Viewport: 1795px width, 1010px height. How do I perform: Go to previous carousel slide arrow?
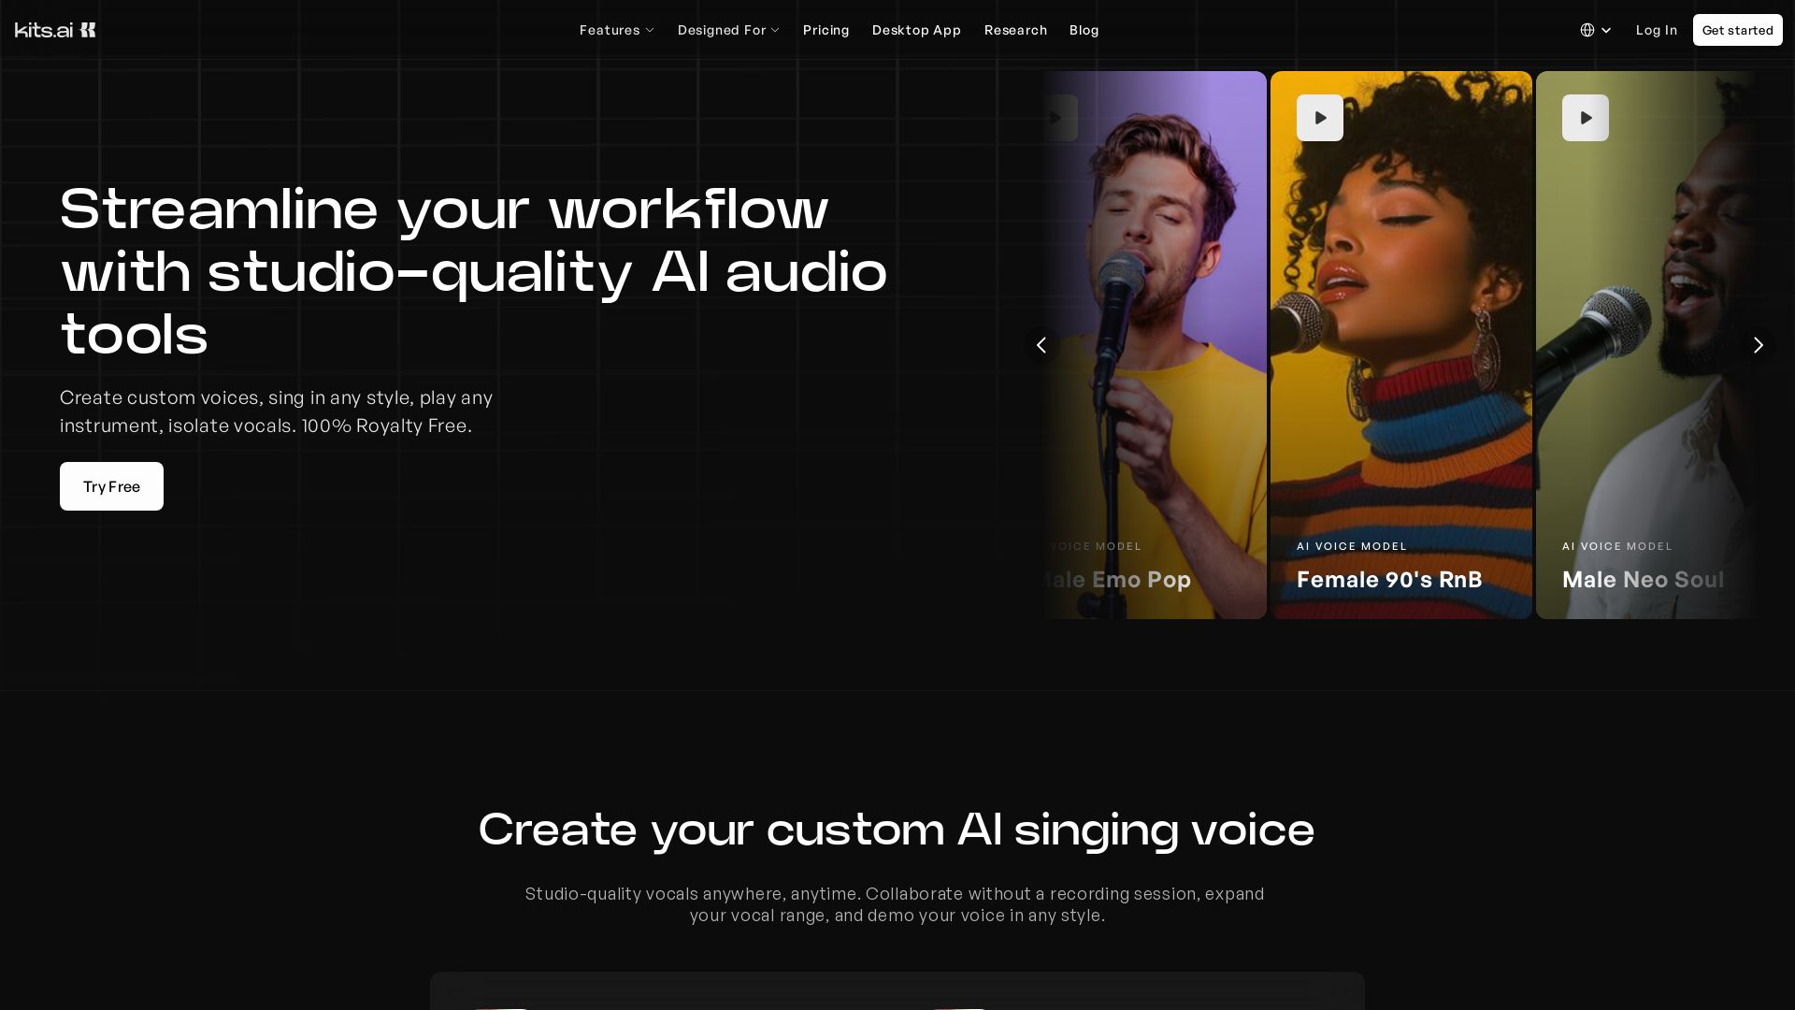(x=1041, y=345)
